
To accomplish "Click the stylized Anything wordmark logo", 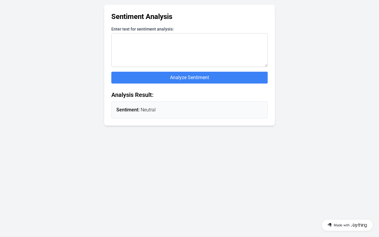I will tap(359, 225).
